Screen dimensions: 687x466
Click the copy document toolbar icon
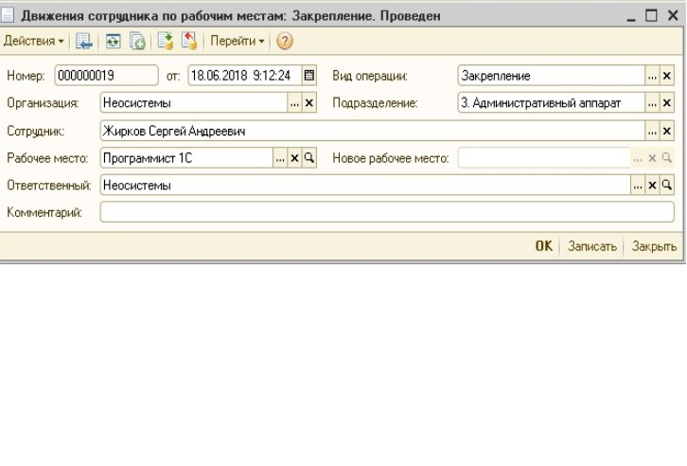(137, 42)
